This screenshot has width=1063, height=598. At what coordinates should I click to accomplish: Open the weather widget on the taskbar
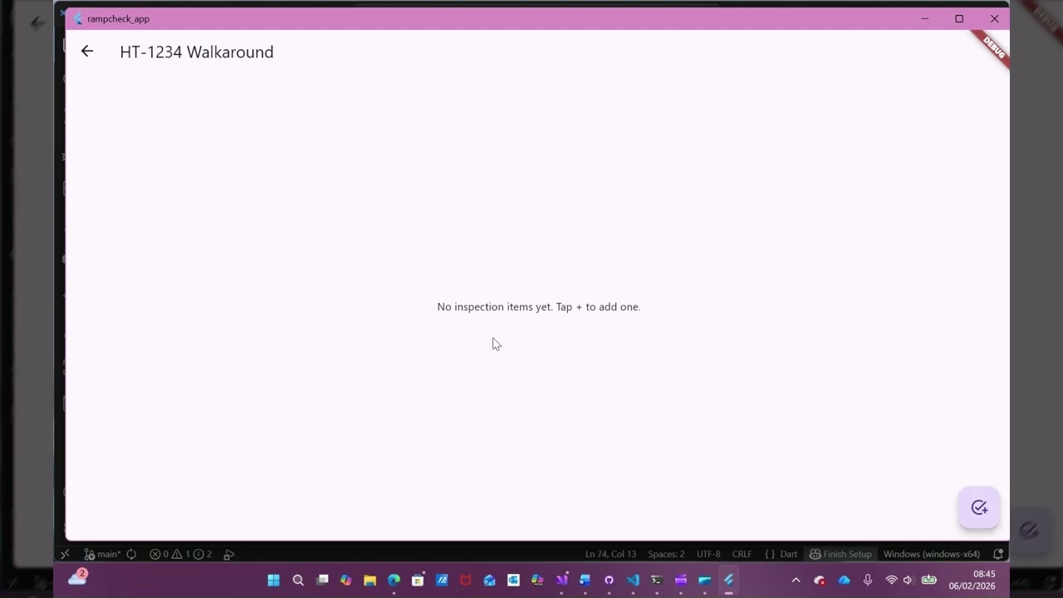point(78,578)
